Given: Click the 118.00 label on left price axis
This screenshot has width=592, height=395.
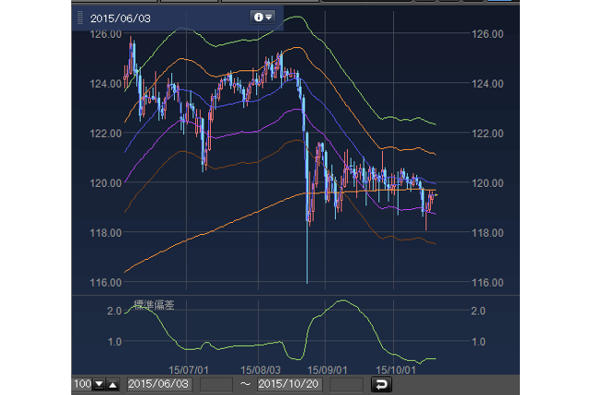Looking at the screenshot, I should click(105, 232).
